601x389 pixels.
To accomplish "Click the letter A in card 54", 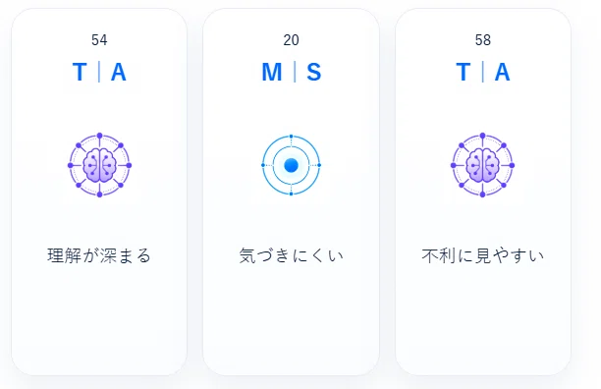I will 119,72.
